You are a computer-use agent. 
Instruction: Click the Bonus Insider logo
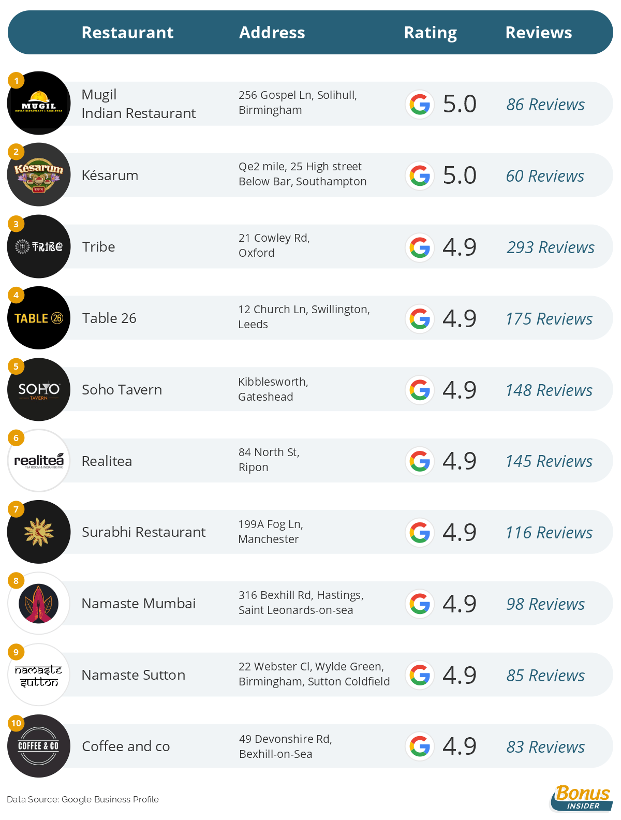582,798
